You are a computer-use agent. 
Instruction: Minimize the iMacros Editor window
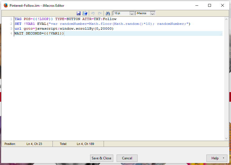[x=197, y=5]
